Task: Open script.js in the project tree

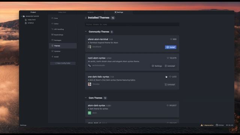Action: tap(31, 23)
